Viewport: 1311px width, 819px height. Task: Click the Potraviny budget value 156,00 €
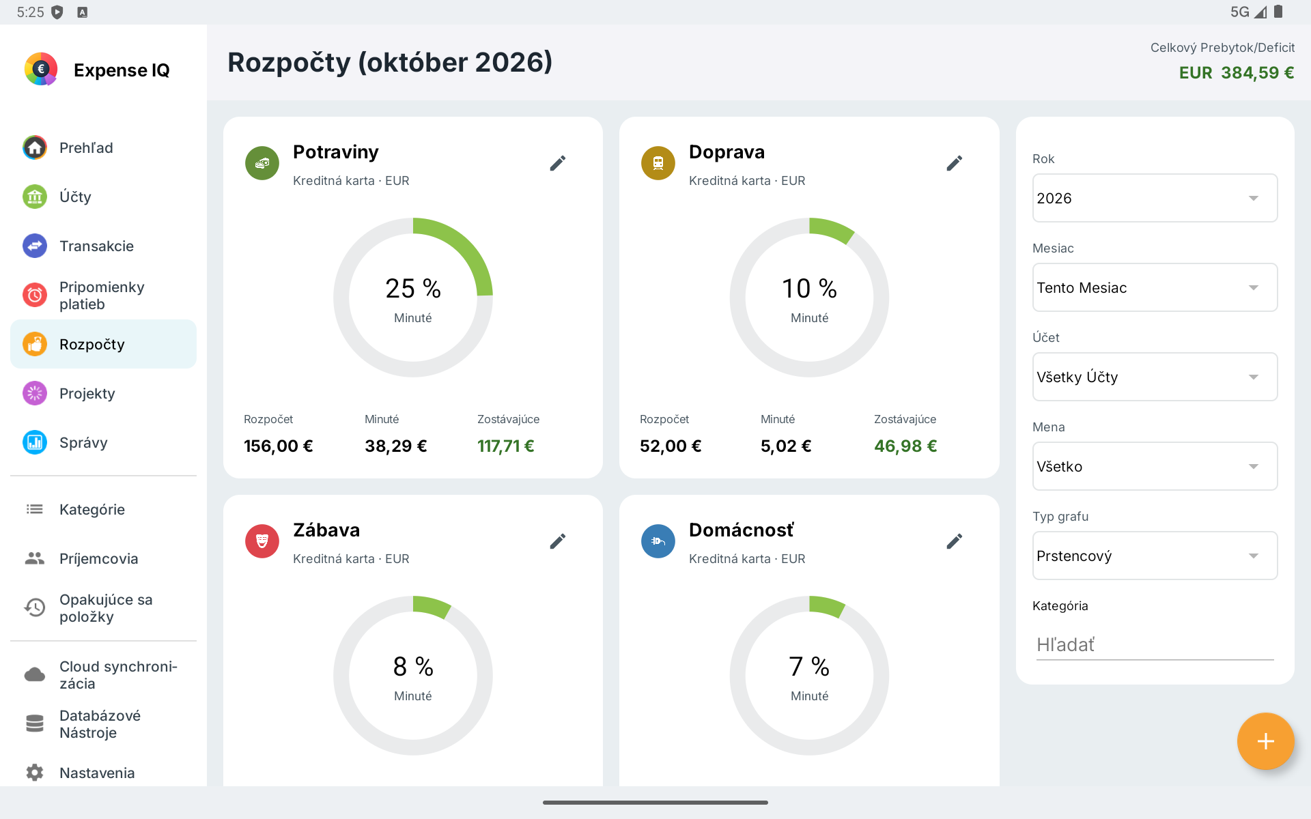279,446
